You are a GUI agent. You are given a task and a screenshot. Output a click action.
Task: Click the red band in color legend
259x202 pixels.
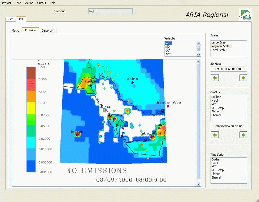click(x=31, y=85)
